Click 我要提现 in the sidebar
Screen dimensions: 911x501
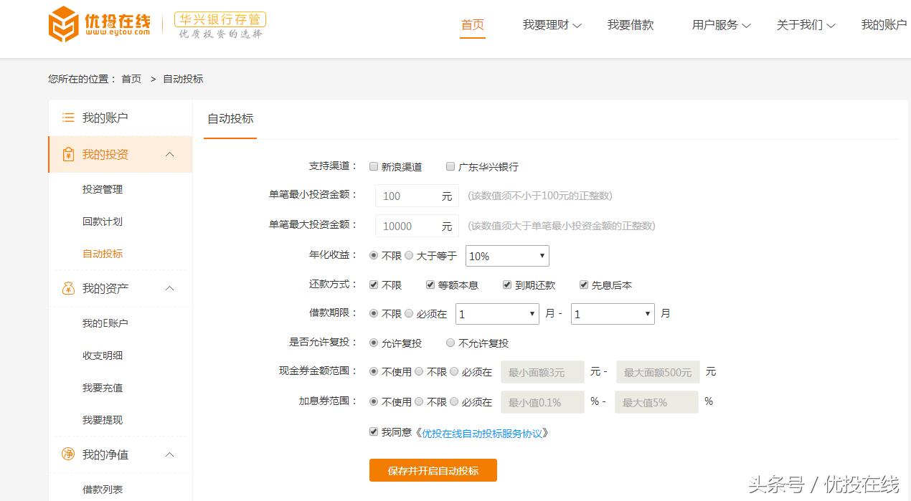(103, 420)
